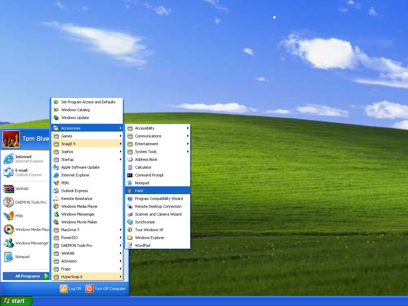
Task: Open pinned Notepad in Start menu left pane
Action: [26, 257]
